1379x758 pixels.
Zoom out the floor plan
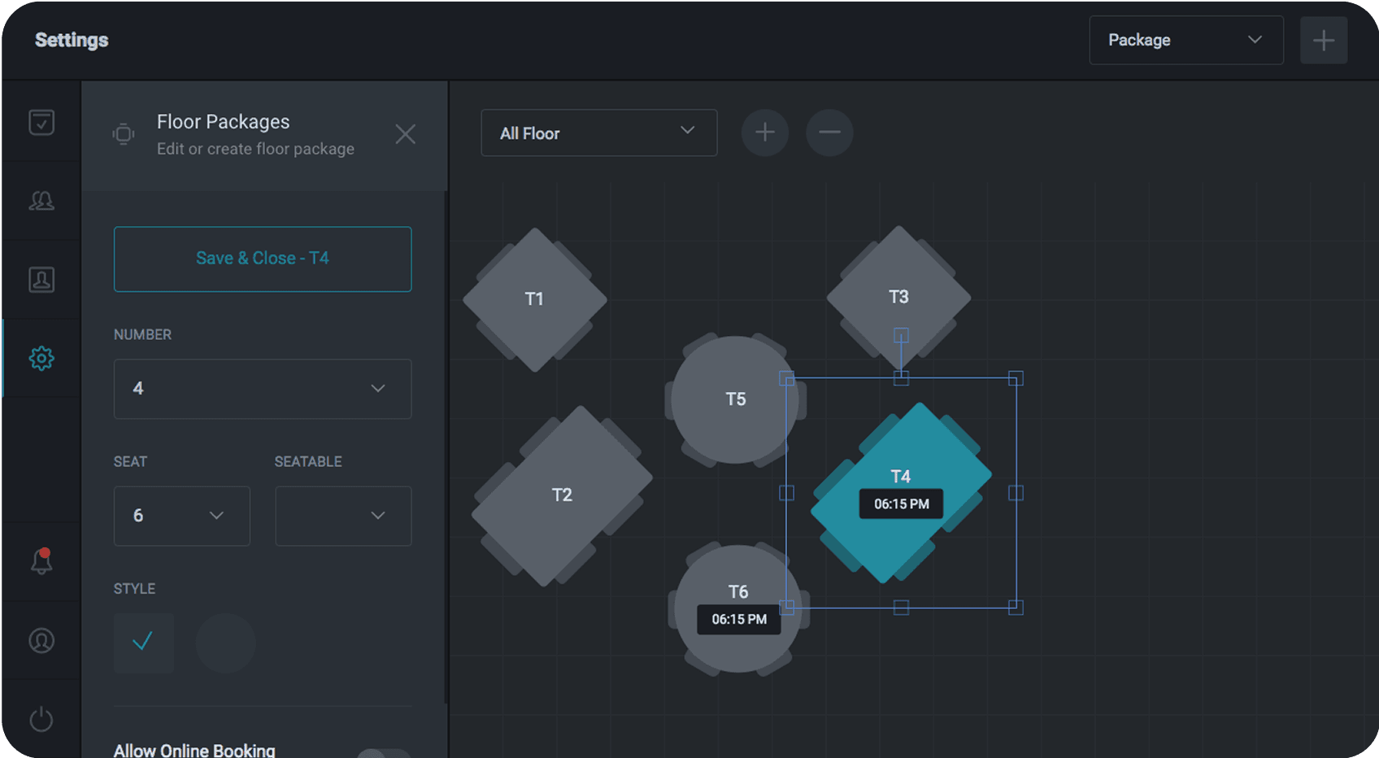[829, 133]
